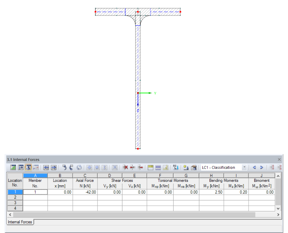The image size is (288, 233).
Task: Click the table with pencil edit icon
Action: click(166, 167)
